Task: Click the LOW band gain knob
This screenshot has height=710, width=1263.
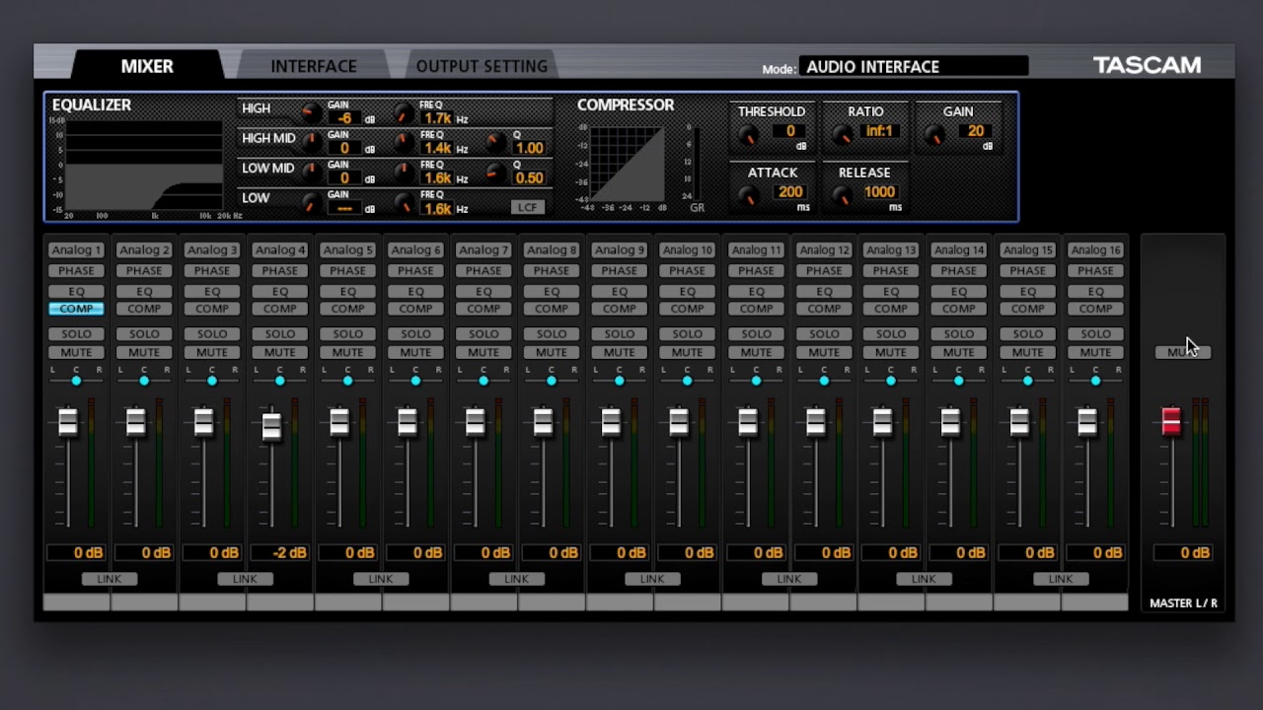Action: tap(311, 204)
